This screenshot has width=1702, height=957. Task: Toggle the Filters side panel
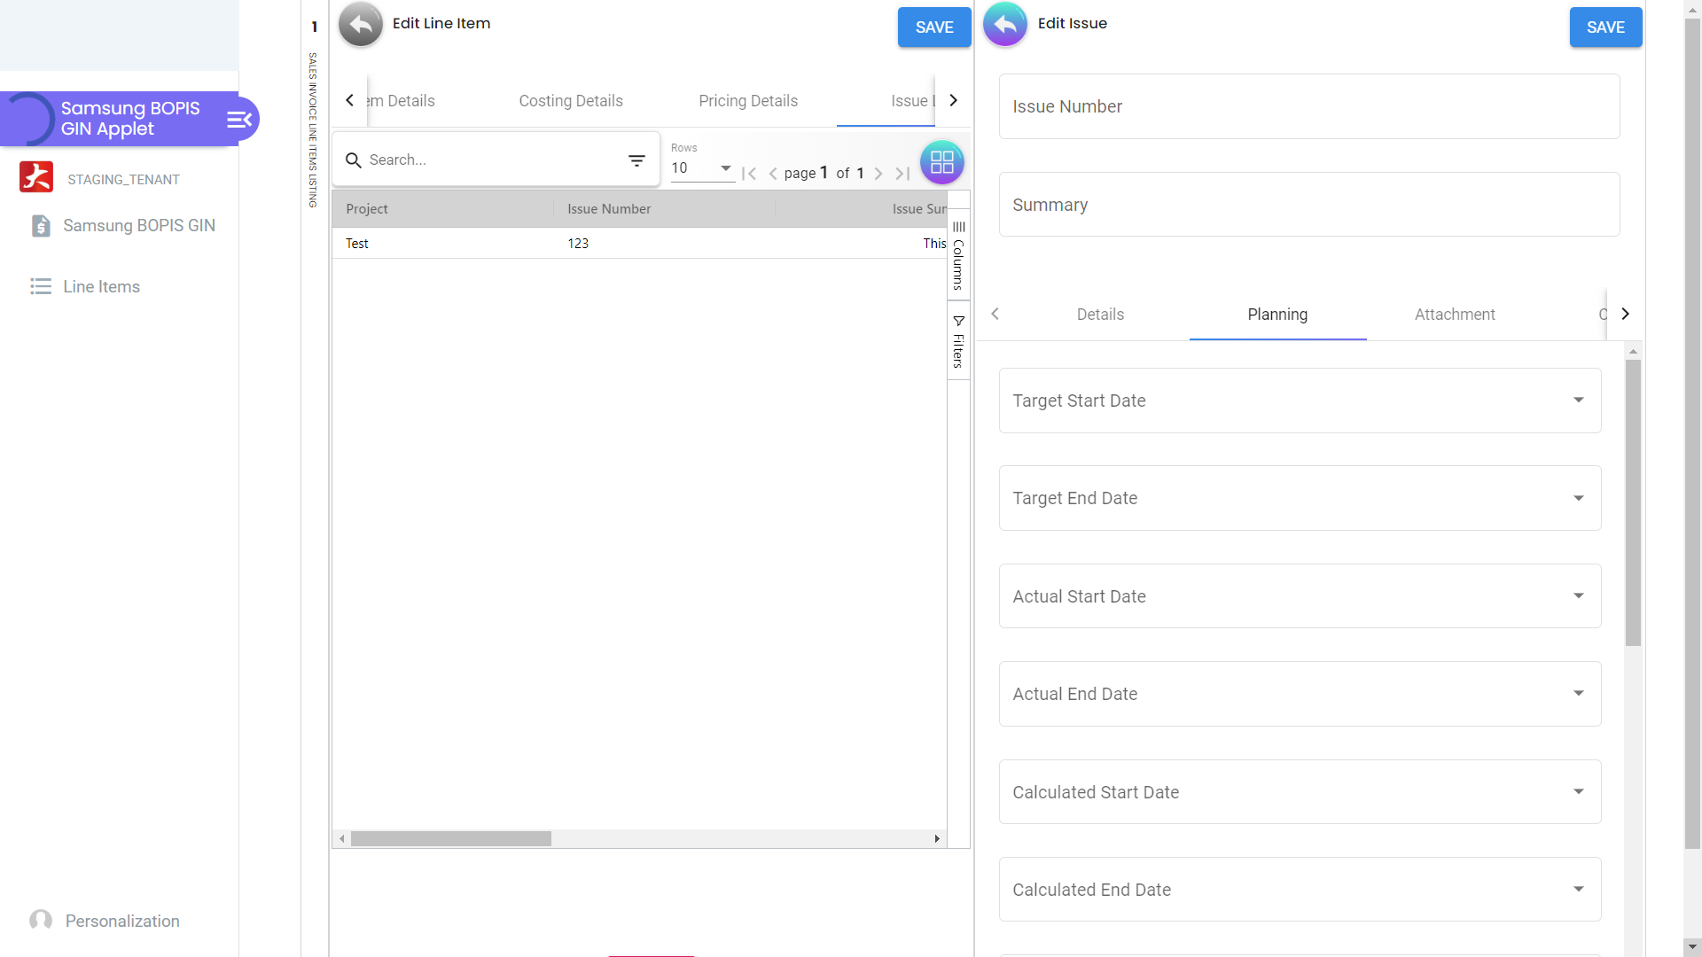pos(958,341)
